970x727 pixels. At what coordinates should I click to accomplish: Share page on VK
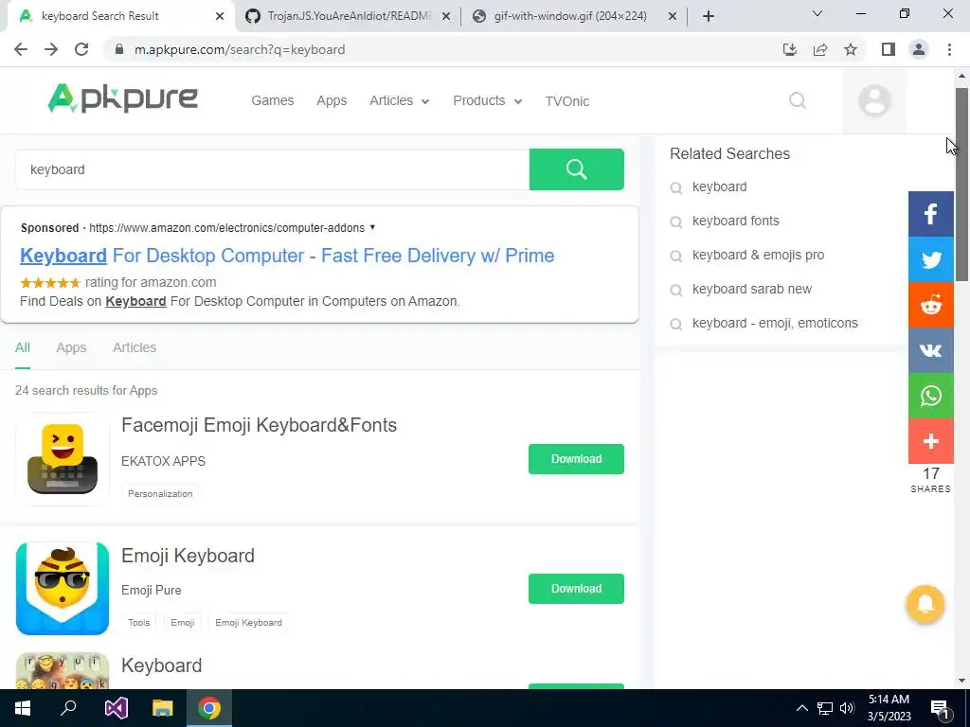click(x=931, y=350)
